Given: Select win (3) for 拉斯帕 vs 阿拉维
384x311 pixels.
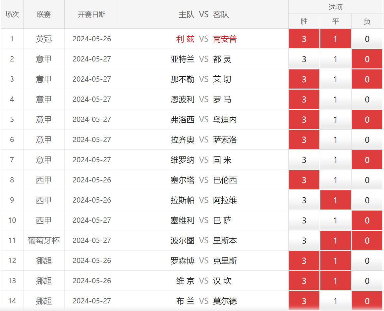Looking at the screenshot, I should coord(304,200).
